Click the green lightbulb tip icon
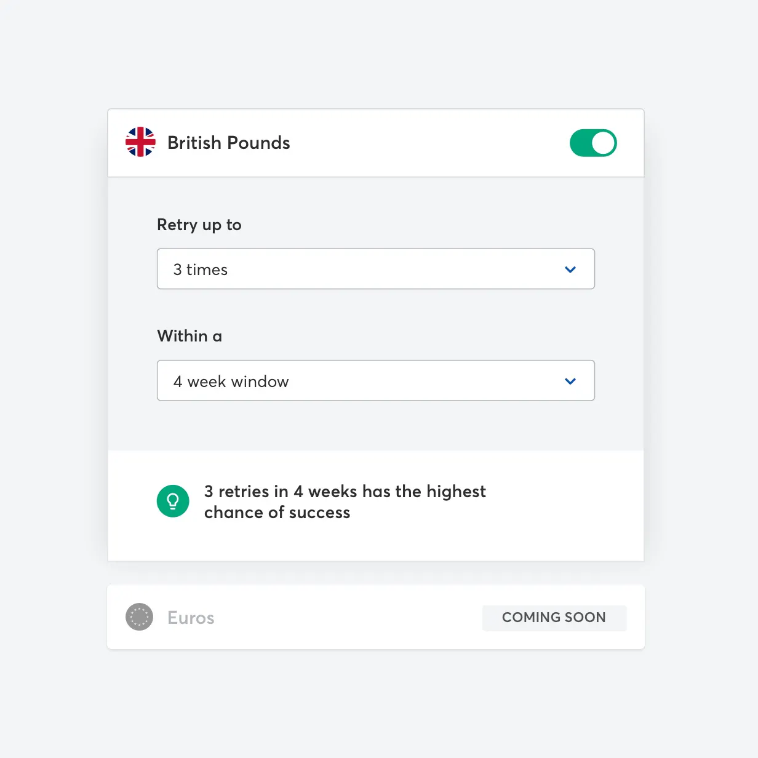The image size is (758, 758). pos(173,501)
